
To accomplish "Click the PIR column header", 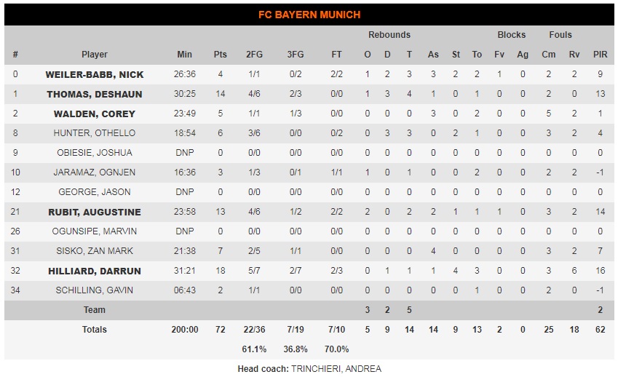I will 601,55.
